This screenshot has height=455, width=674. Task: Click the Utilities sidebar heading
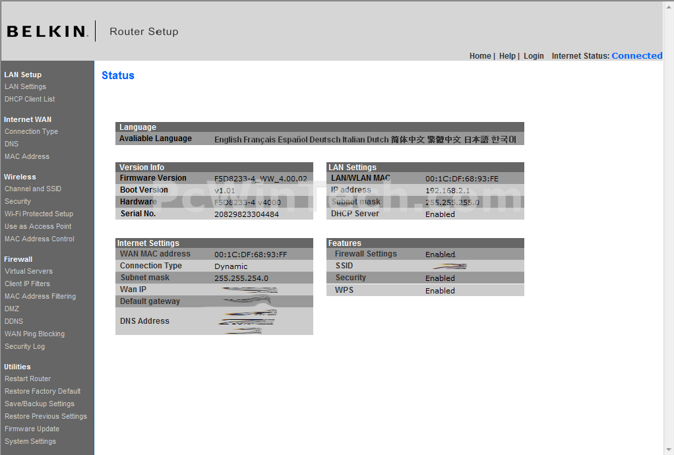[x=18, y=367]
